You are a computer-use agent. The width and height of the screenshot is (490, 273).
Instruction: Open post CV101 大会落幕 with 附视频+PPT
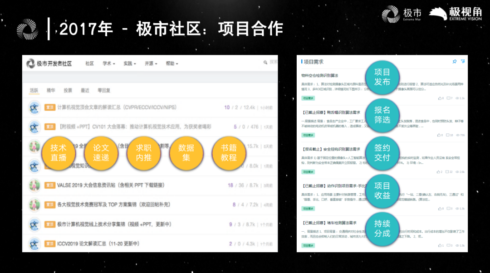click(135, 127)
